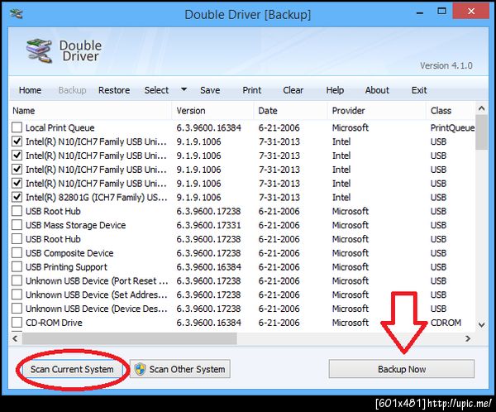Image resolution: width=496 pixels, height=412 pixels.
Task: Select the USB Composite Device row name
Action: pyautogui.click(x=69, y=253)
